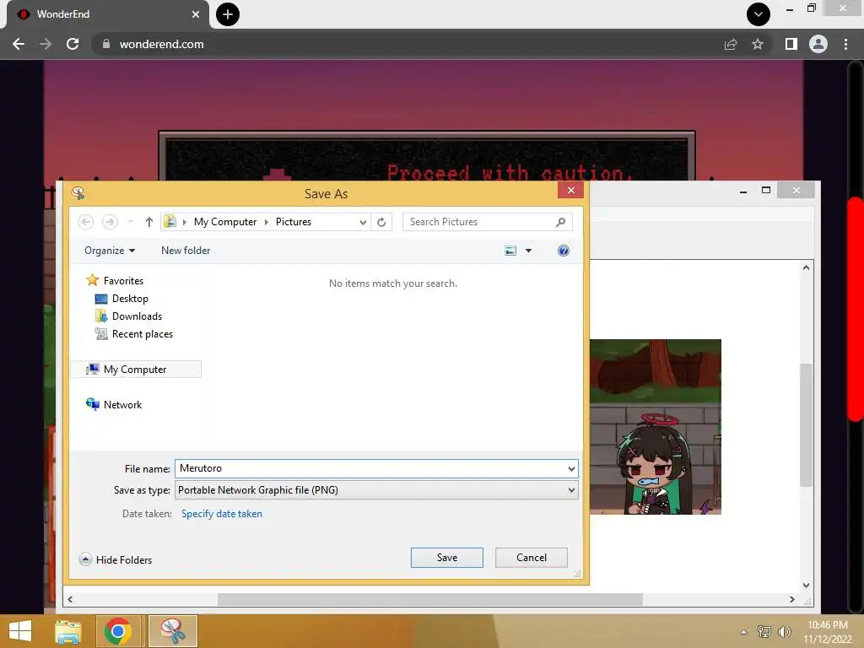This screenshot has width=864, height=648.
Task: Click the horizontal scroll-left arrow
Action: pyautogui.click(x=70, y=600)
